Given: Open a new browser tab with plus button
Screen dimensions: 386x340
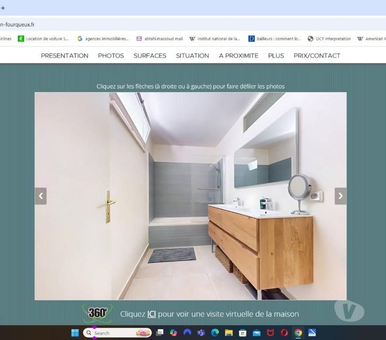Looking at the screenshot, I should pyautogui.click(x=3, y=8).
